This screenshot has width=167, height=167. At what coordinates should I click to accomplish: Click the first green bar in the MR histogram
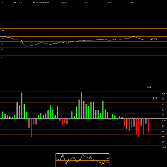[3, 115]
